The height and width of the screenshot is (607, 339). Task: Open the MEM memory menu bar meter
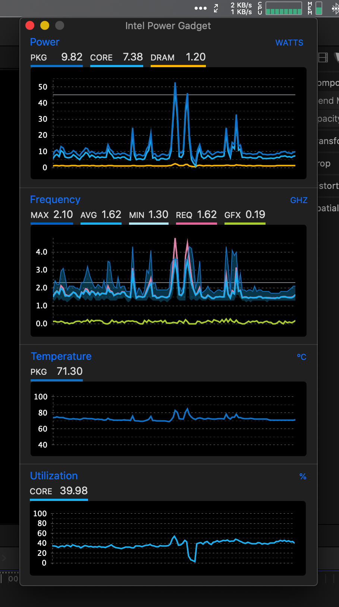pos(315,8)
